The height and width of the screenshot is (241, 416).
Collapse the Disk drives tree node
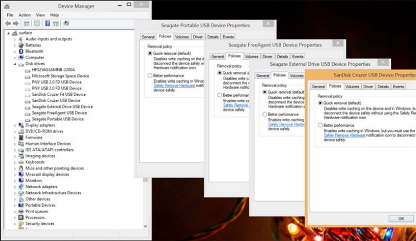point(15,64)
